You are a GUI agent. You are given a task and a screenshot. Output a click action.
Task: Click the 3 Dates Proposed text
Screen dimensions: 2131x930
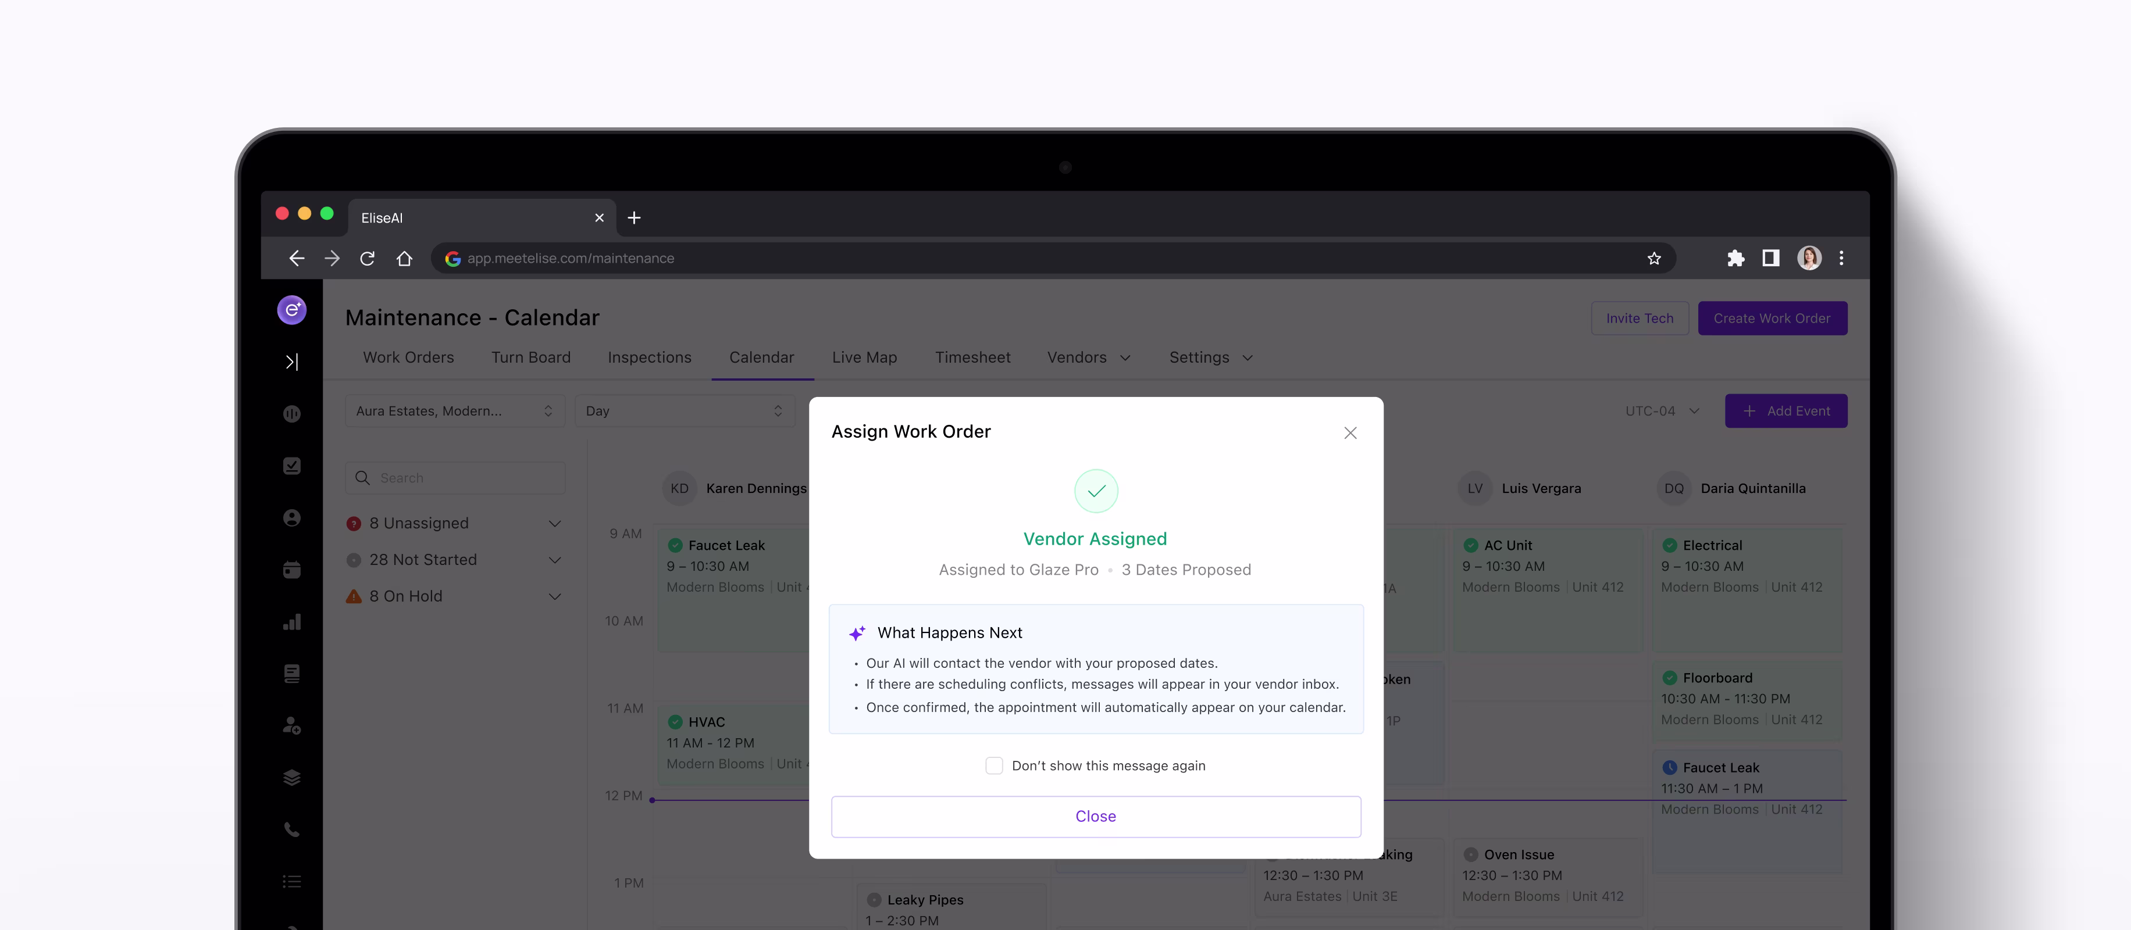click(1185, 570)
